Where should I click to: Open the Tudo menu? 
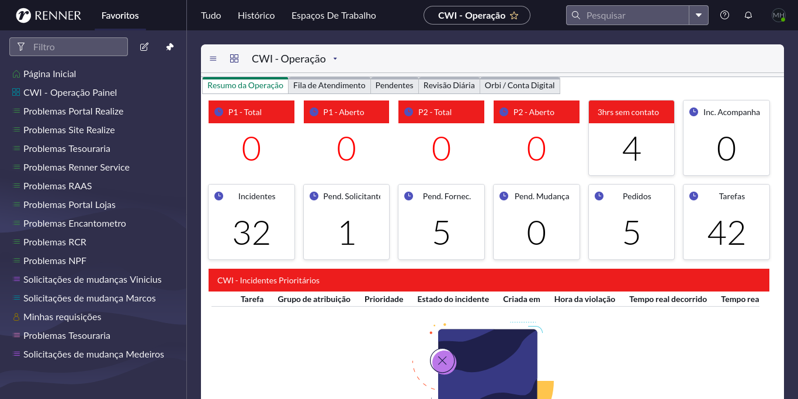211,16
